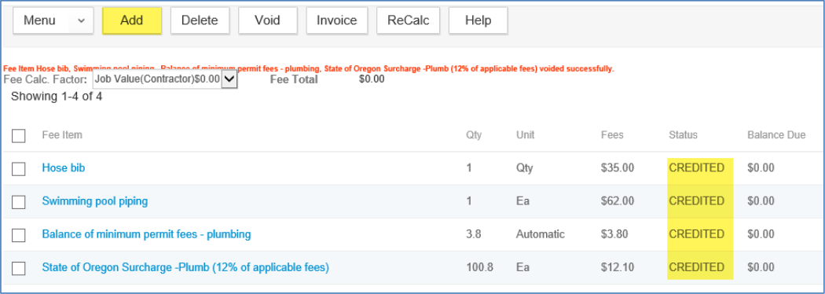The height and width of the screenshot is (294, 825).
Task: Click the Delete button
Action: click(x=200, y=20)
